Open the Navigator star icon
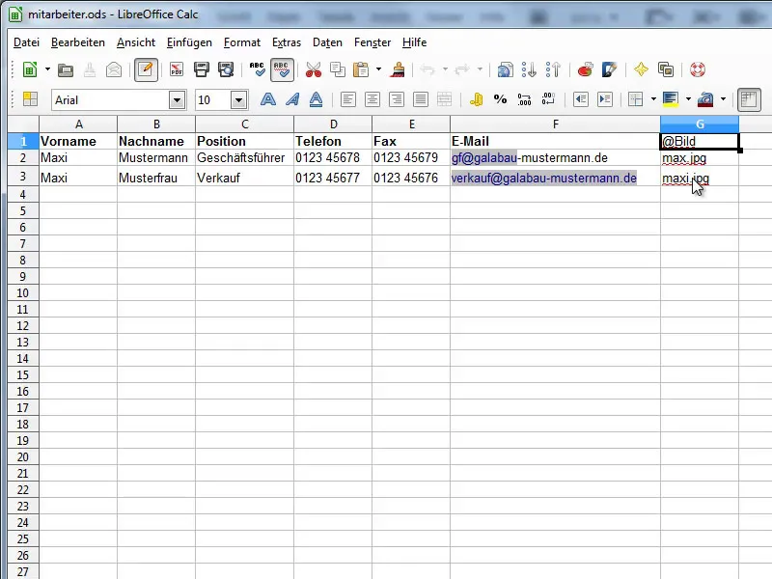This screenshot has width=772, height=579. [x=641, y=69]
